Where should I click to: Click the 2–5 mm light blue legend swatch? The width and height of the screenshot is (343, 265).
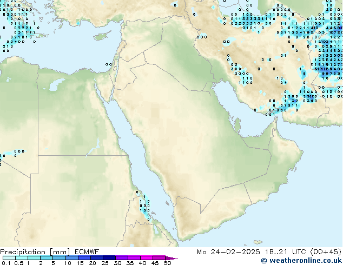pos(47,258)
